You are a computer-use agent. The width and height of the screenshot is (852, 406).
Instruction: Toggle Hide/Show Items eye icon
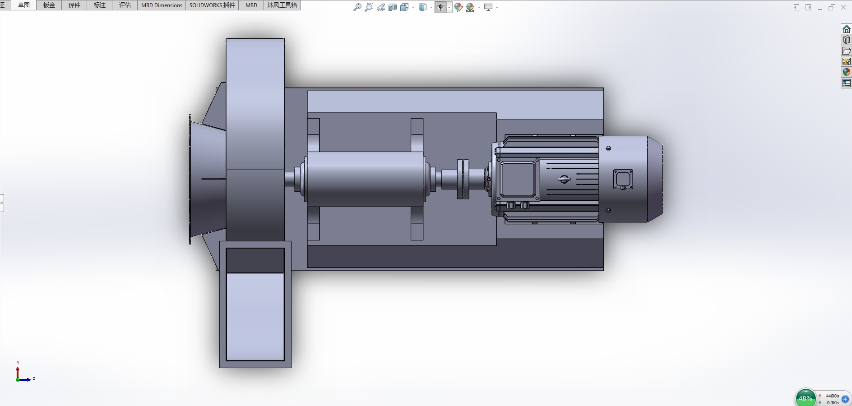(x=440, y=7)
